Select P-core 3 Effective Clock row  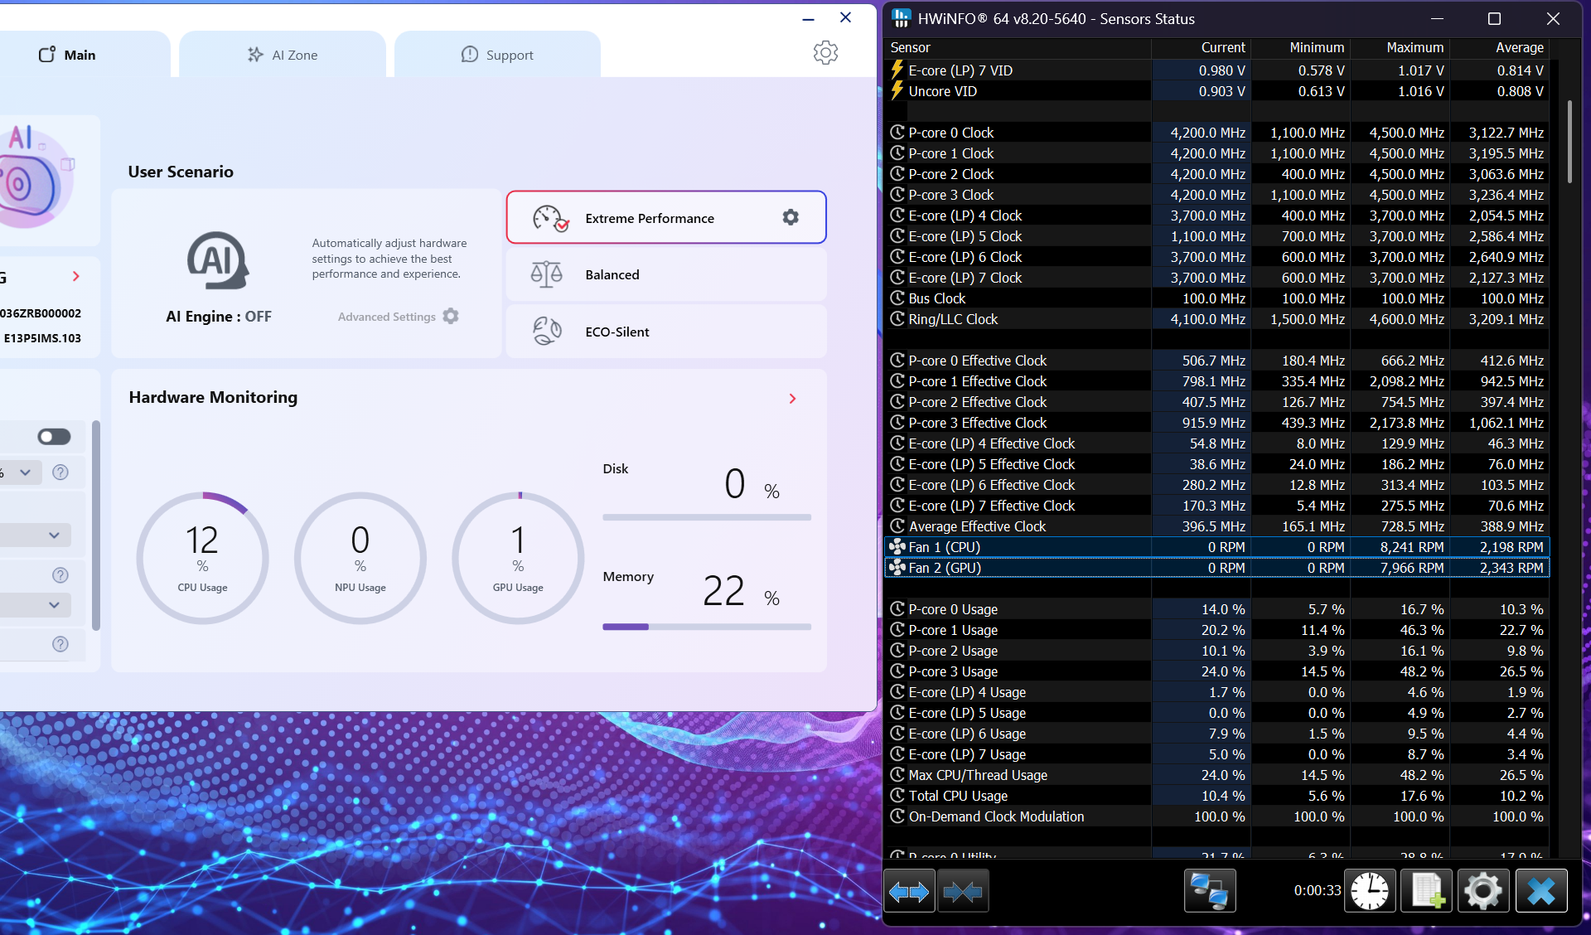click(1217, 423)
